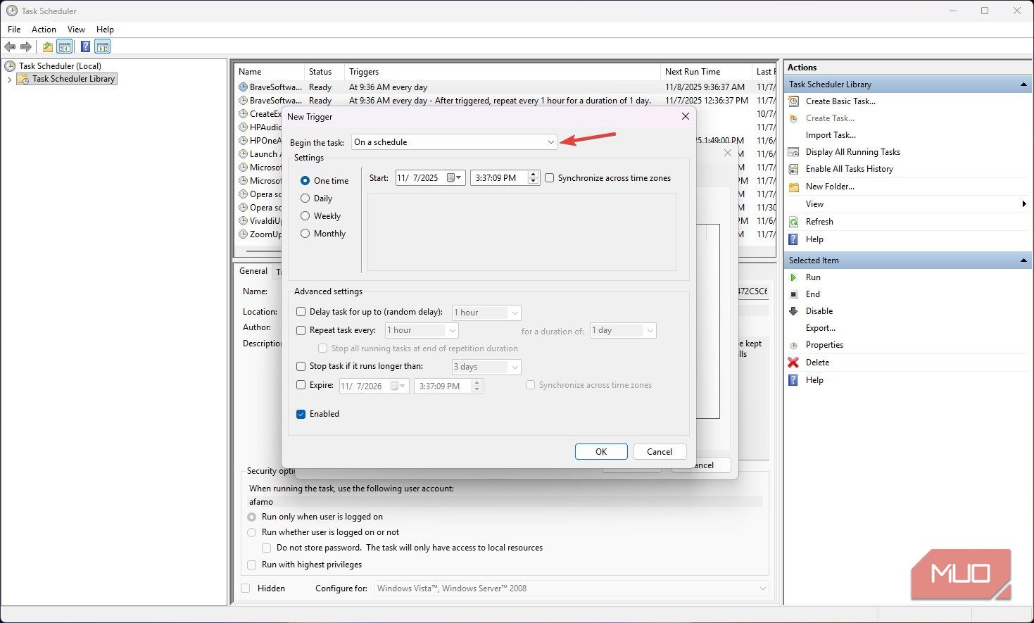Viewport: 1034px width, 623px height.
Task: Click the red X Delete icon
Action: [x=793, y=363]
